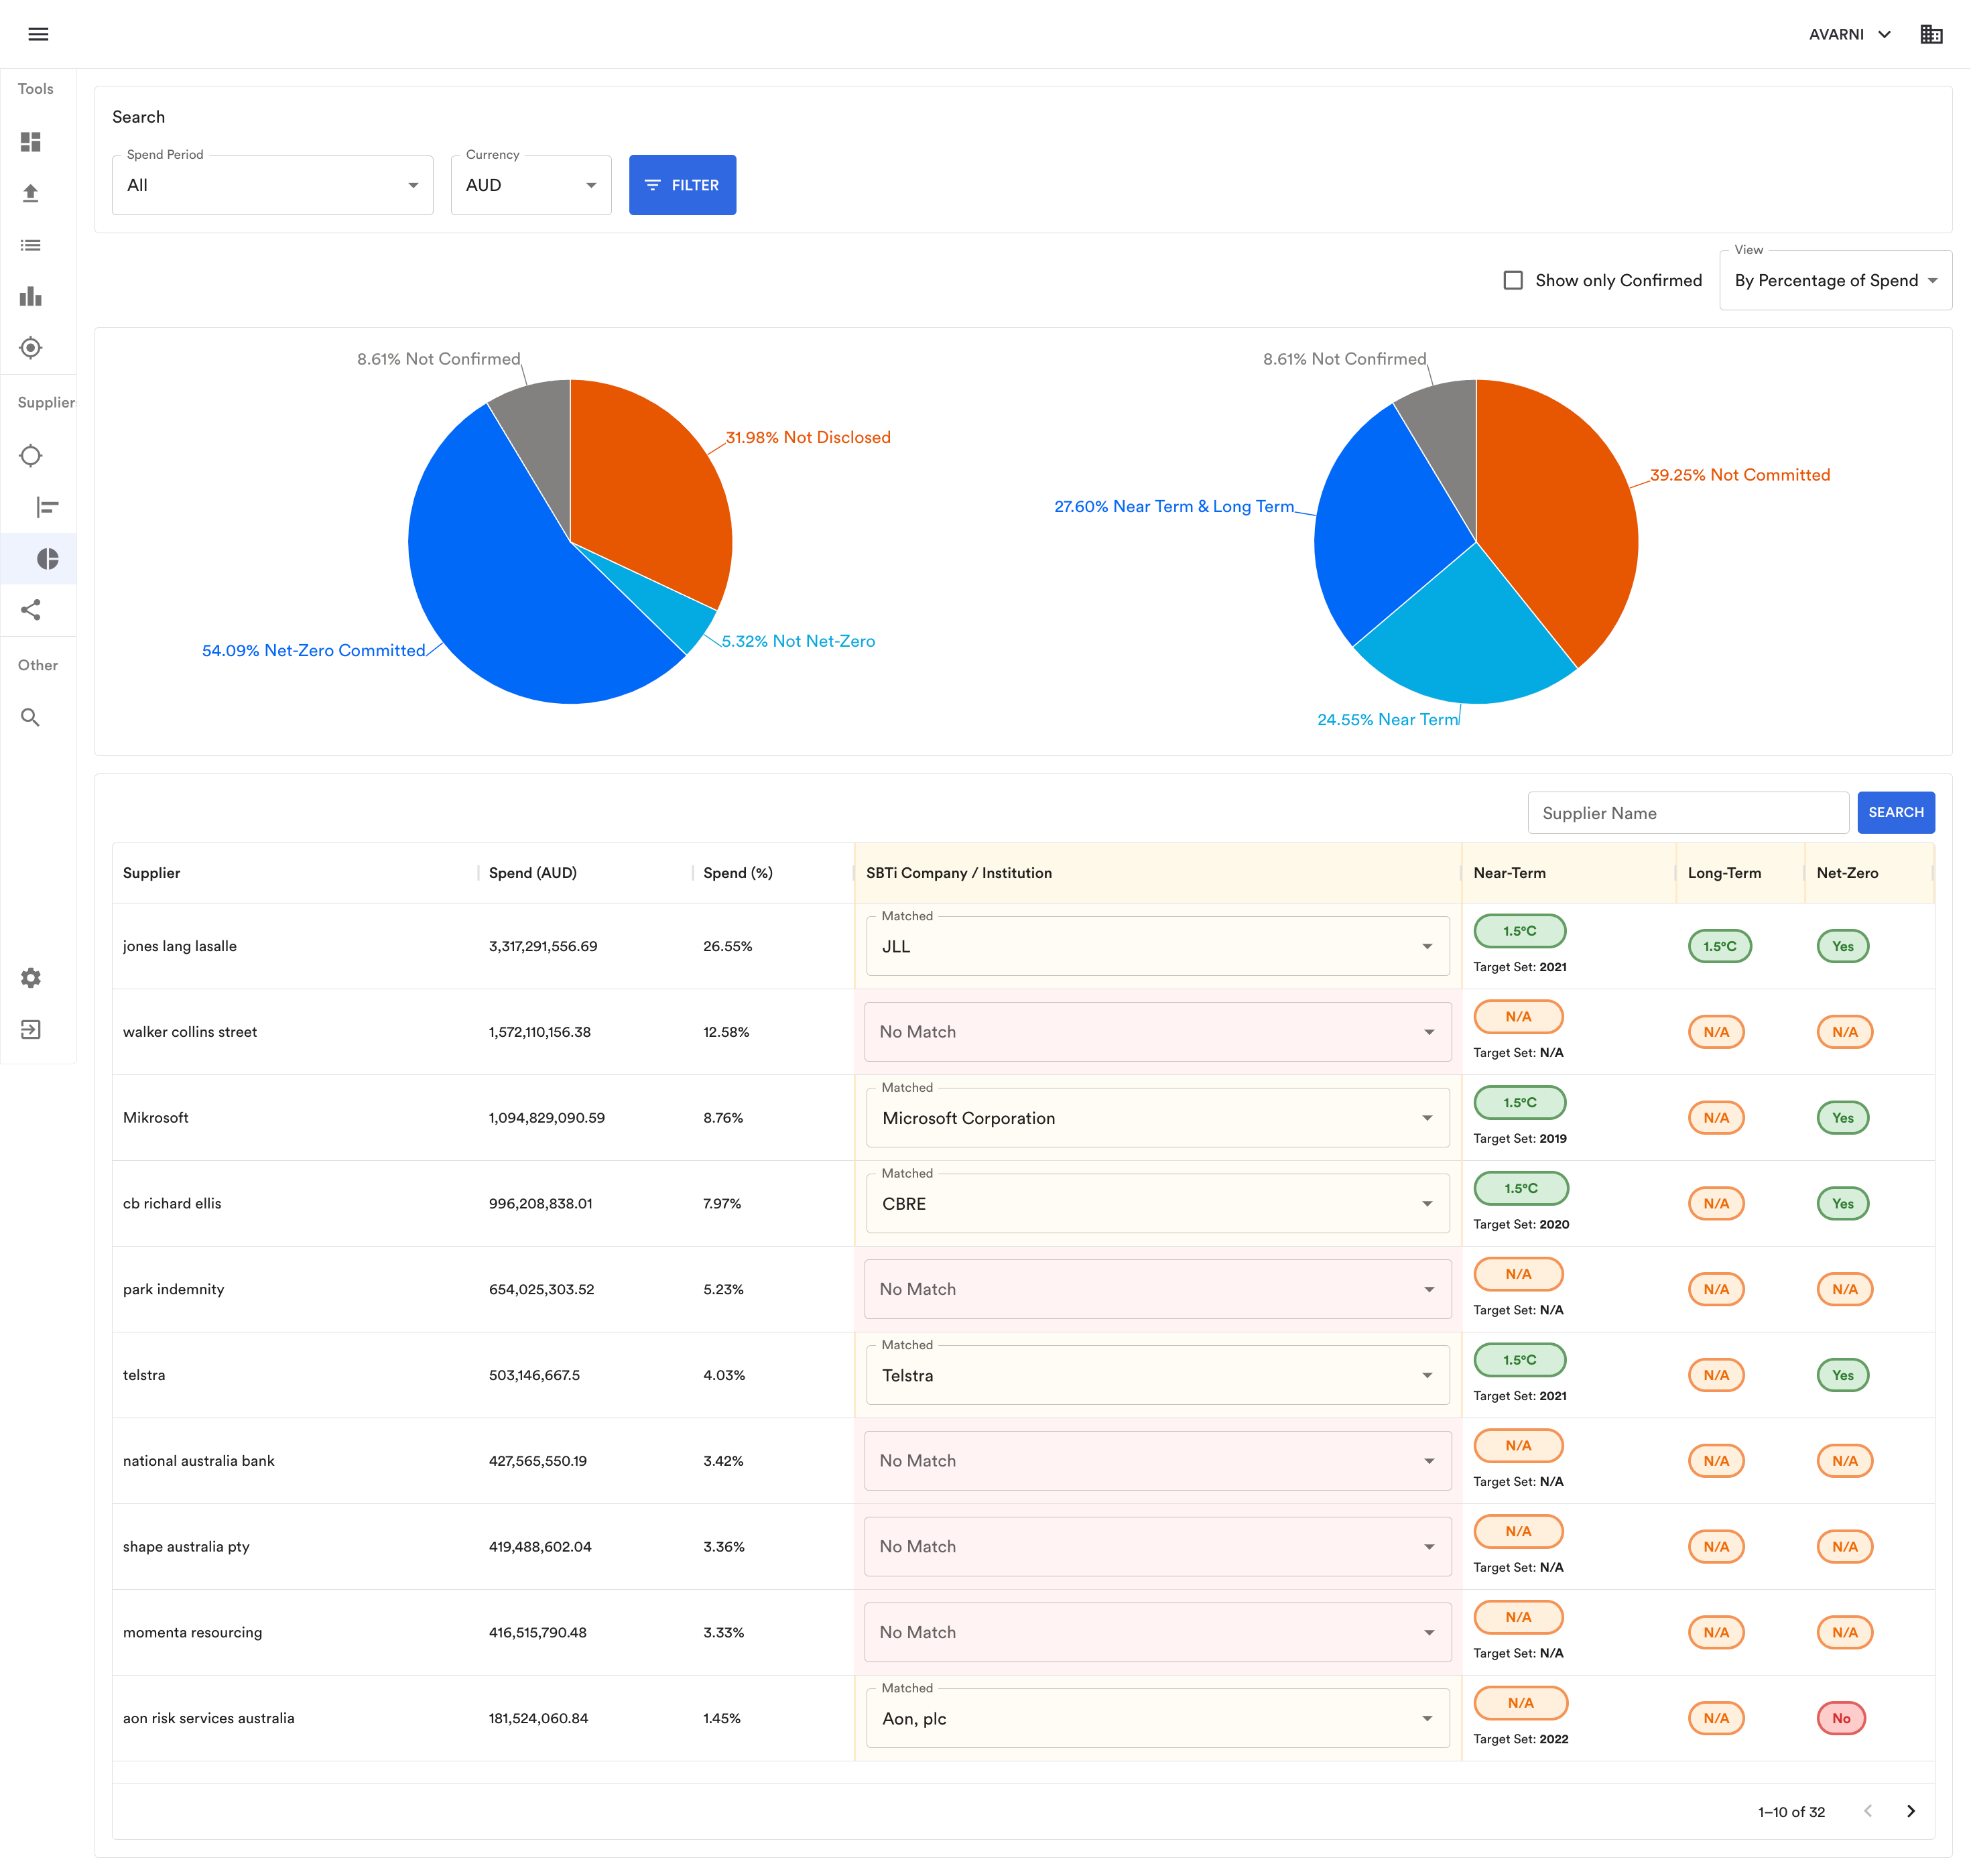
Task: Open the dashboard grid icon in sidebar
Action: (x=31, y=142)
